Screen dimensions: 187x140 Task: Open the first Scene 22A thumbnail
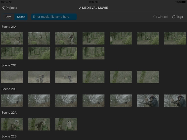[12, 124]
